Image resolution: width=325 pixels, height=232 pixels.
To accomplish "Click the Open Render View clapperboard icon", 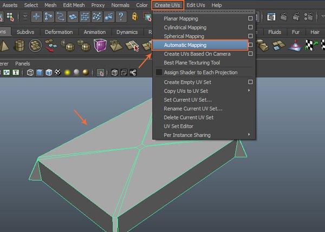I will 271,17.
